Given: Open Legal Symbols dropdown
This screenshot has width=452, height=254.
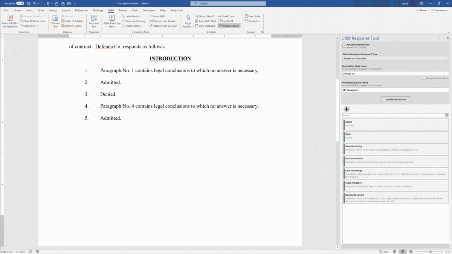Looking at the screenshot, I should pos(188,21).
